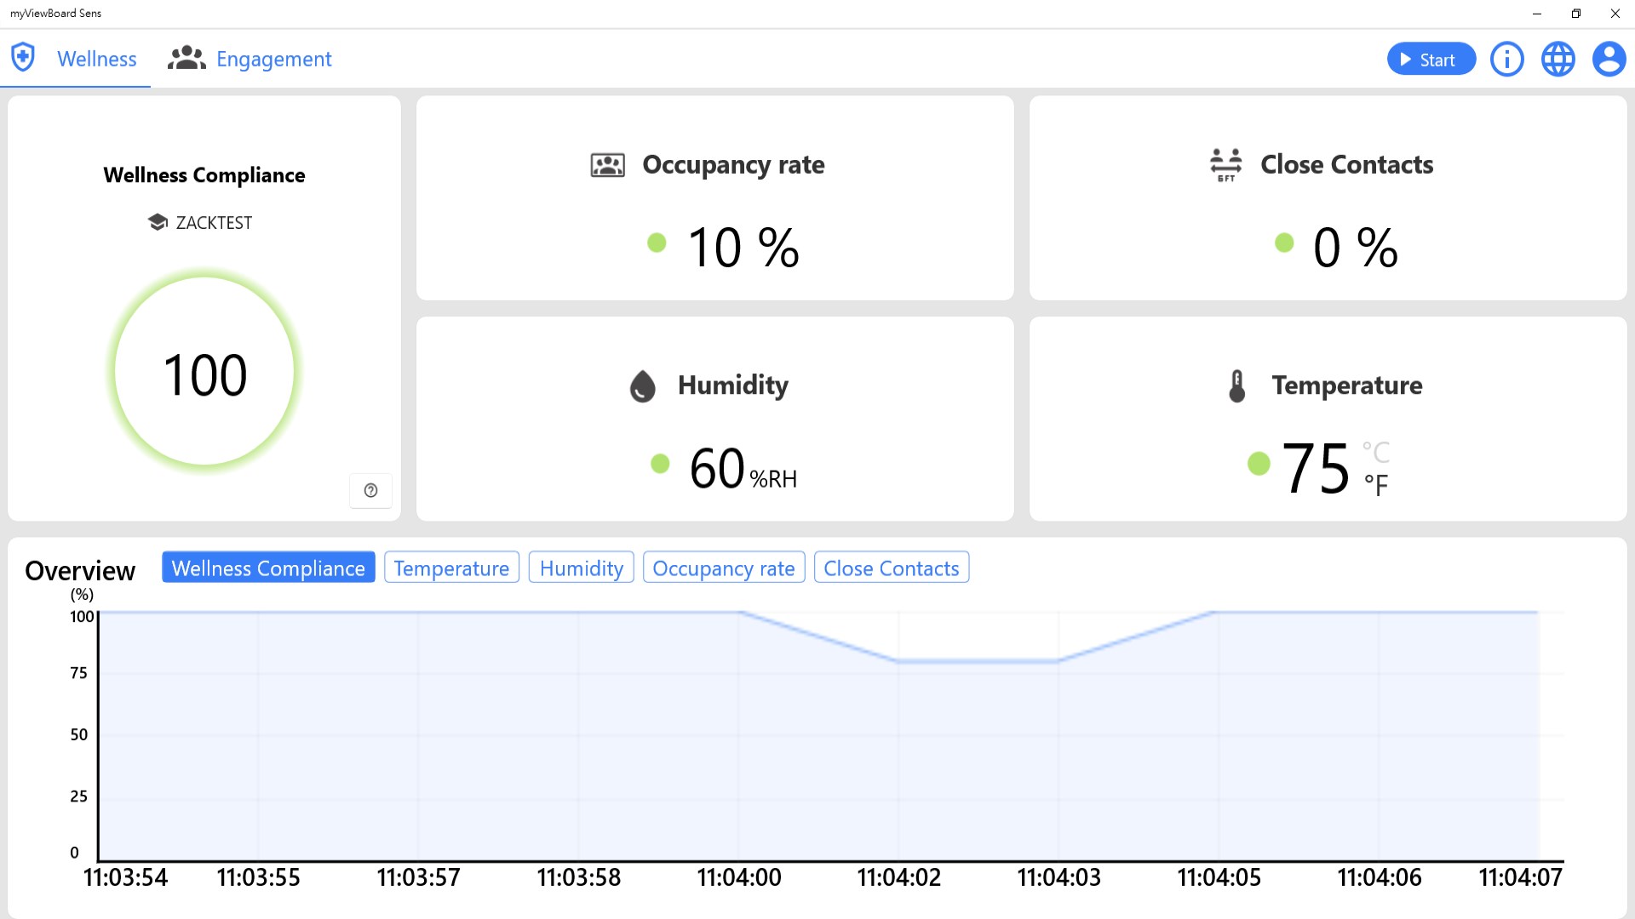Click the wellness compliance help question icon
Viewport: 1635px width, 919px height.
(370, 490)
